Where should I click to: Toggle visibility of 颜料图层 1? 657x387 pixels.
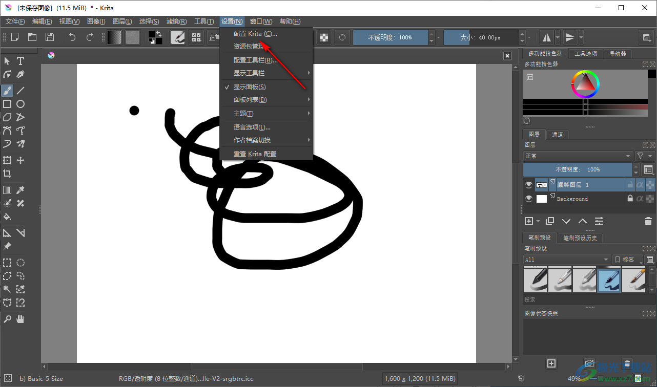click(529, 185)
